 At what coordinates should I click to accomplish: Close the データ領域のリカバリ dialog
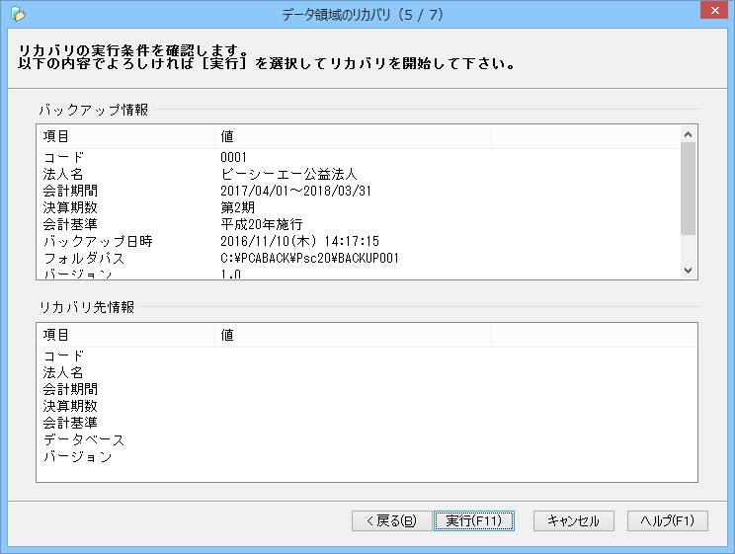(x=714, y=10)
